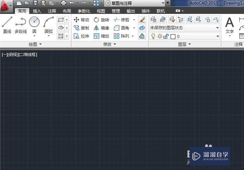Activate the Stretch (拉伸) command
This screenshot has width=244, height=170.
pyautogui.click(x=81, y=36)
